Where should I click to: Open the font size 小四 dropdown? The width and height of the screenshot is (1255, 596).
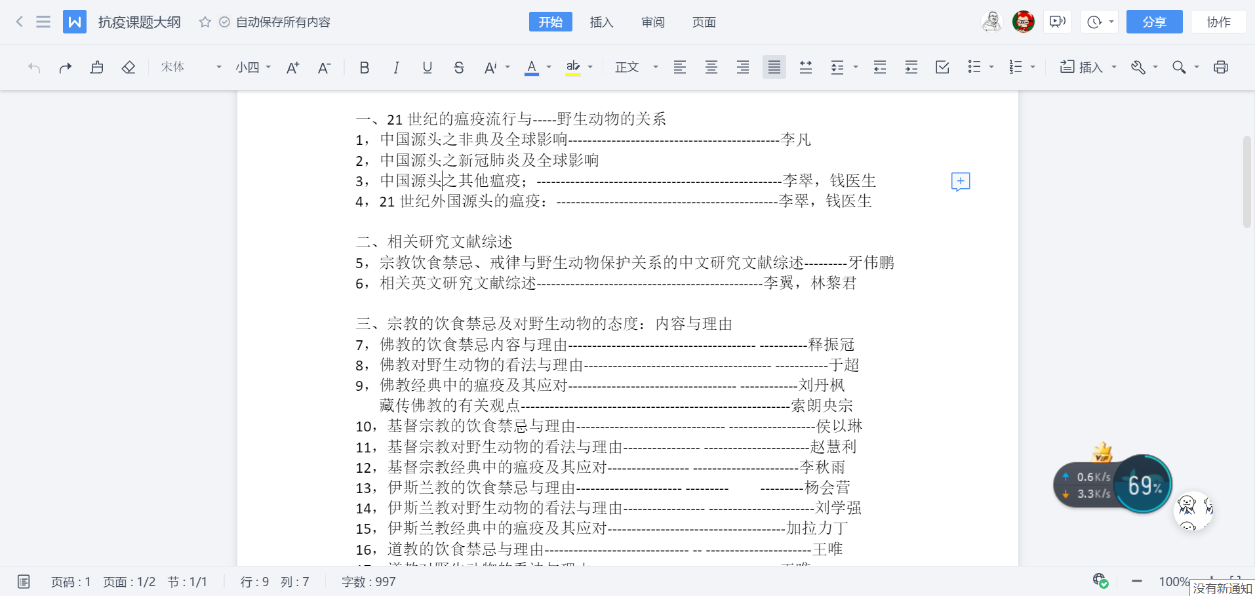click(252, 67)
